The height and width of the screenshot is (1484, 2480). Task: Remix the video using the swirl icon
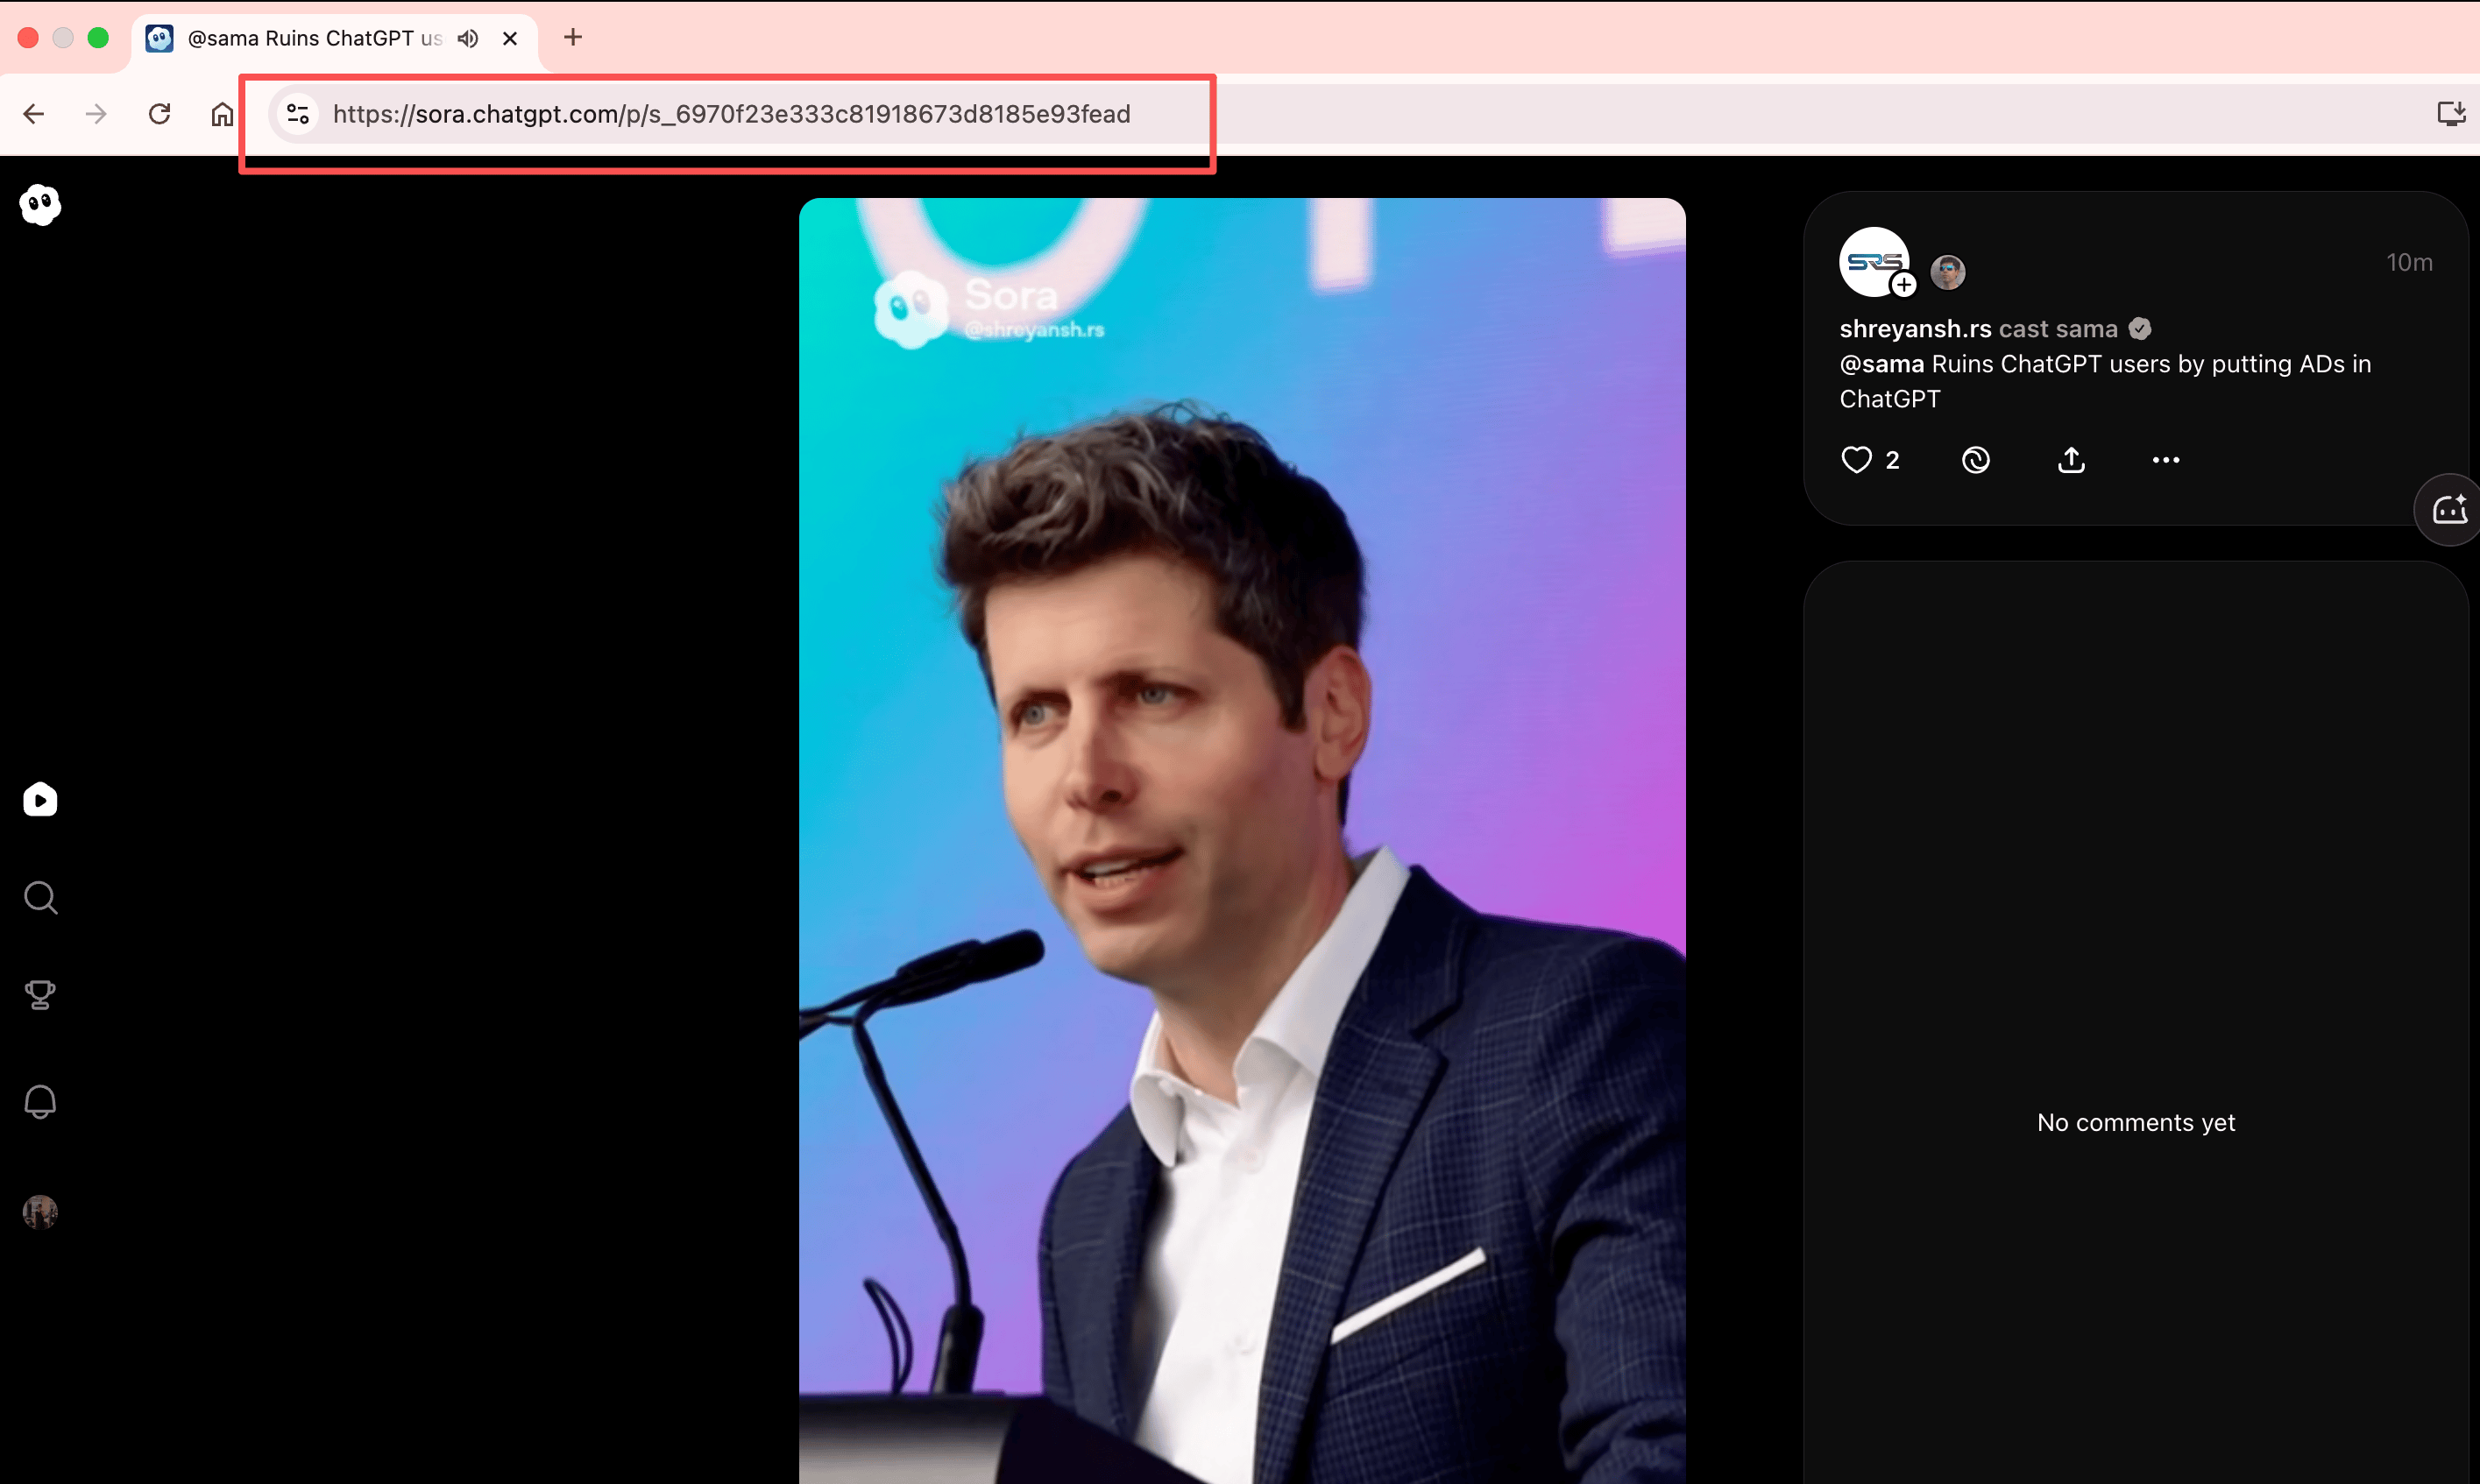click(1974, 460)
